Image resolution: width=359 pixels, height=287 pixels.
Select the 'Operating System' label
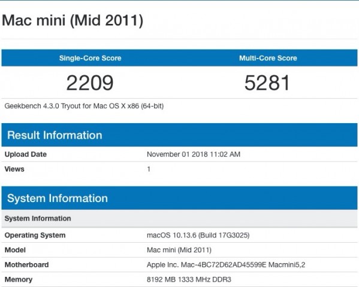[35, 236]
